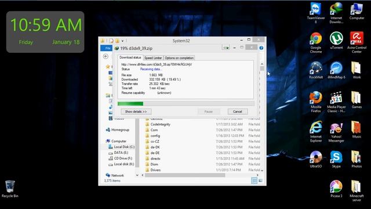Select the Dism folder row

202,164
